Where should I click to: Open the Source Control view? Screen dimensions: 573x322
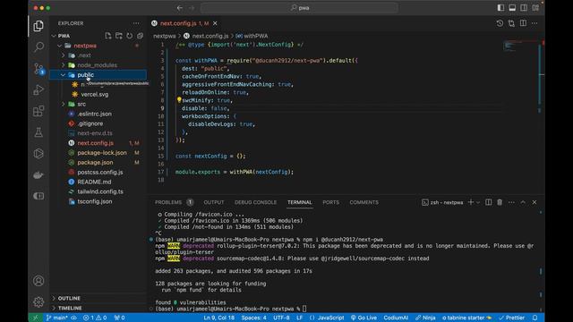coord(38,69)
